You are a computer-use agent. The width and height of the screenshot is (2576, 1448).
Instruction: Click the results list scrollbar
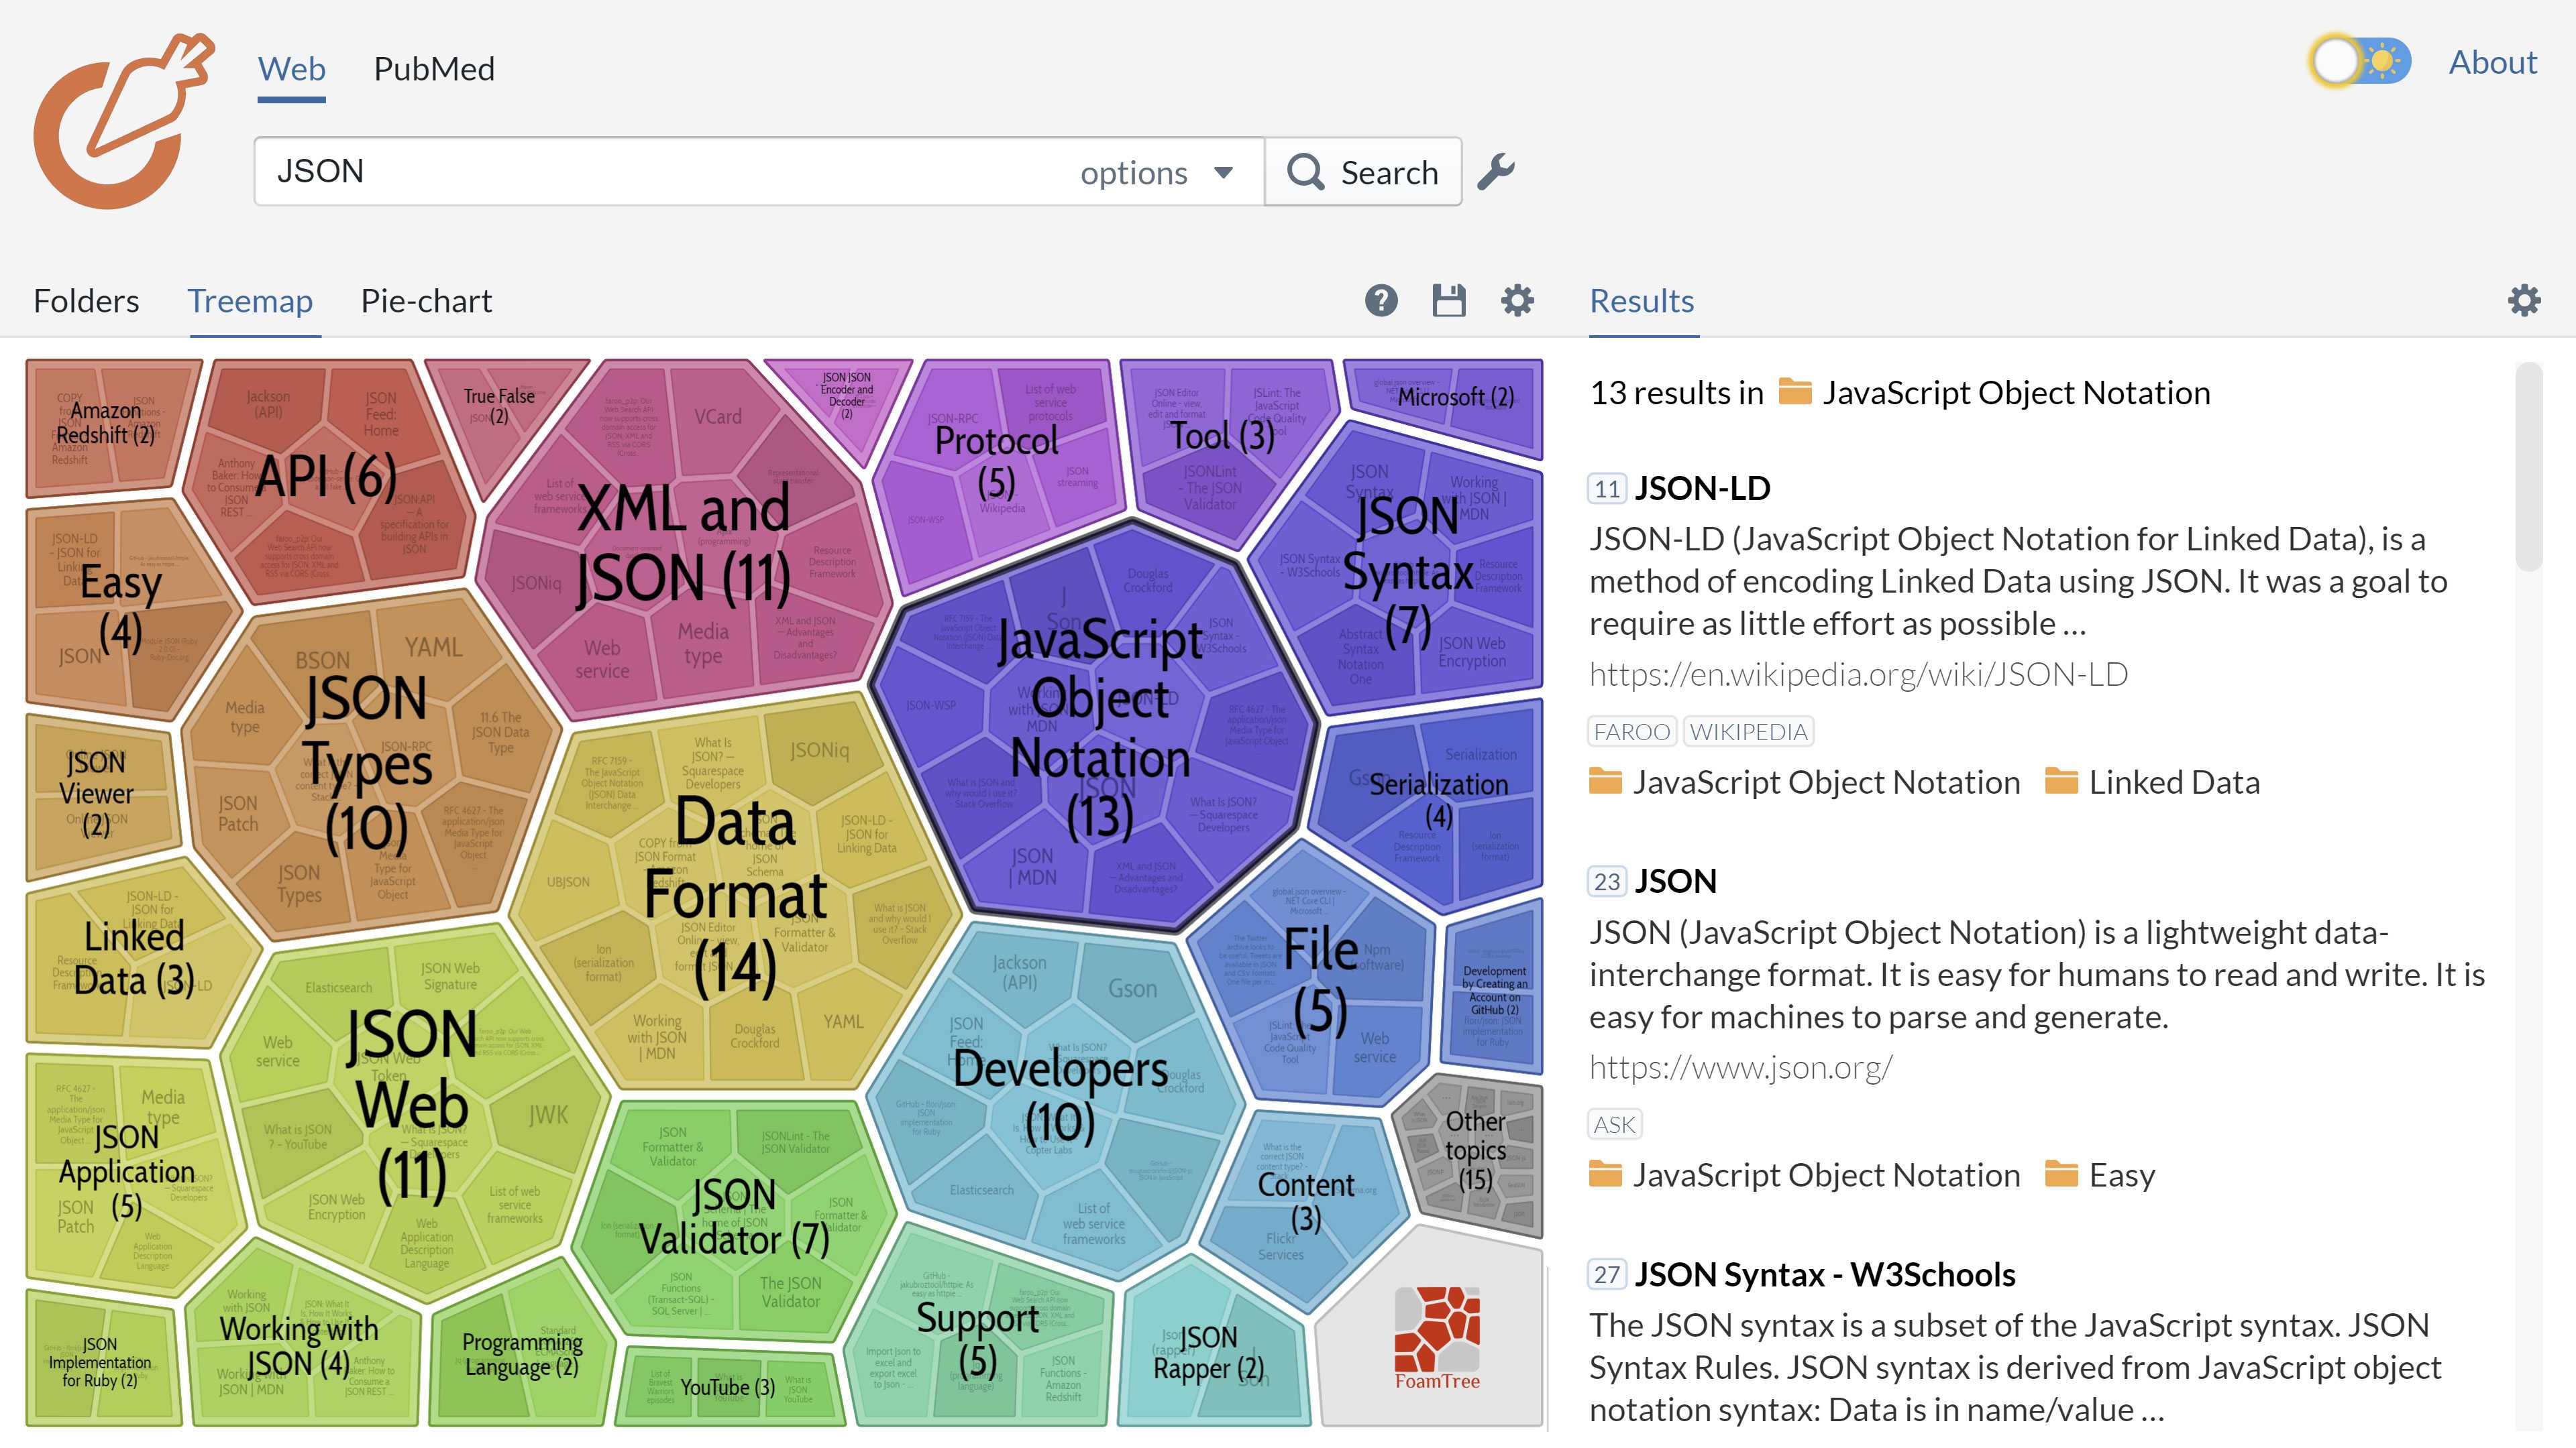pyautogui.click(x=2528, y=470)
